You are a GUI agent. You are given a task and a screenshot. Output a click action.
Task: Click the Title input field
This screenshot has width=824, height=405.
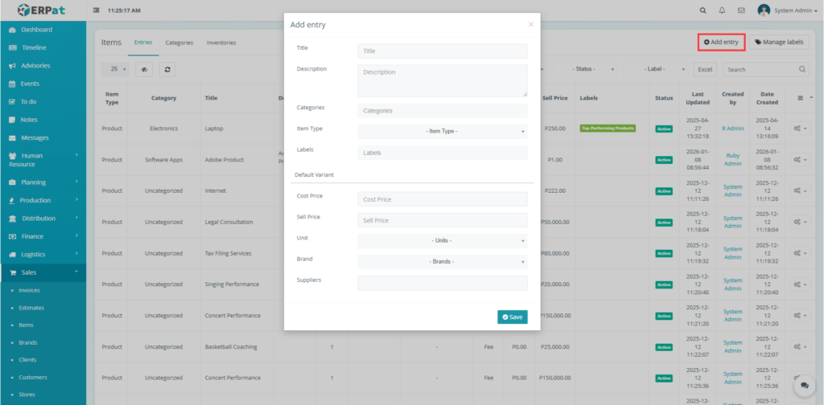coord(443,51)
